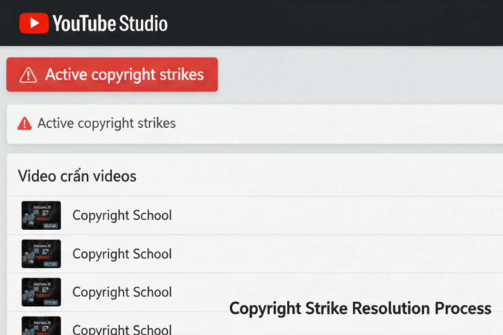Click the red YouTube play logo
Viewport: 503px width, 335px height.
click(34, 23)
